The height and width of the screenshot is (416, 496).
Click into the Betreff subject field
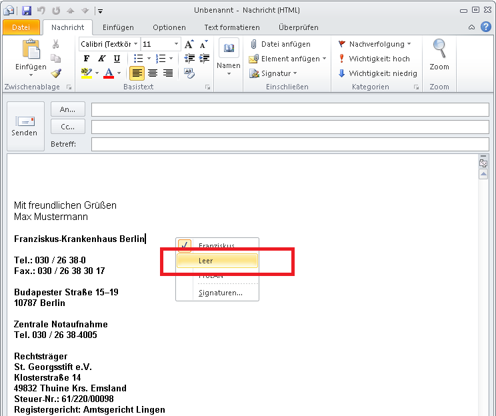coord(290,144)
